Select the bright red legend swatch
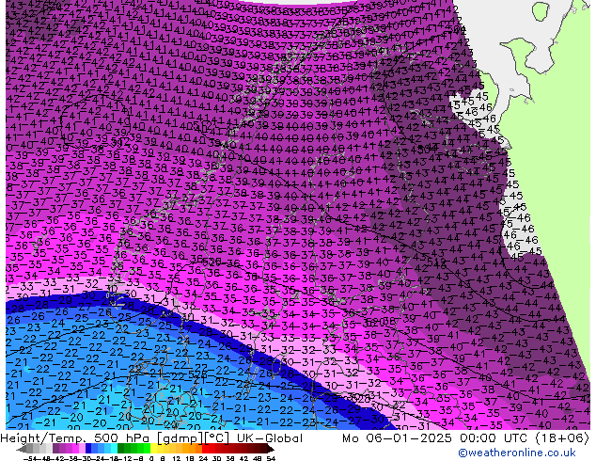596x461 pixels. tap(205, 448)
